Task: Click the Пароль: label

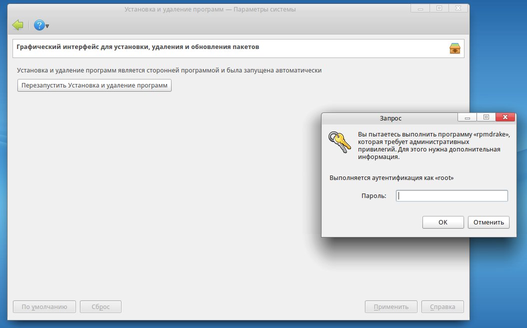Action: 373,196
